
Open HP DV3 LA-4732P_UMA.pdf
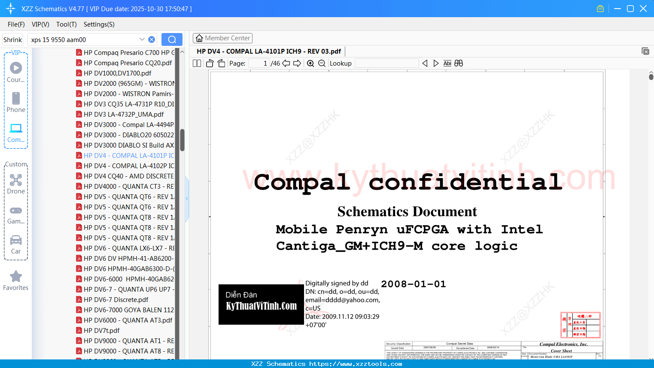[x=120, y=115]
